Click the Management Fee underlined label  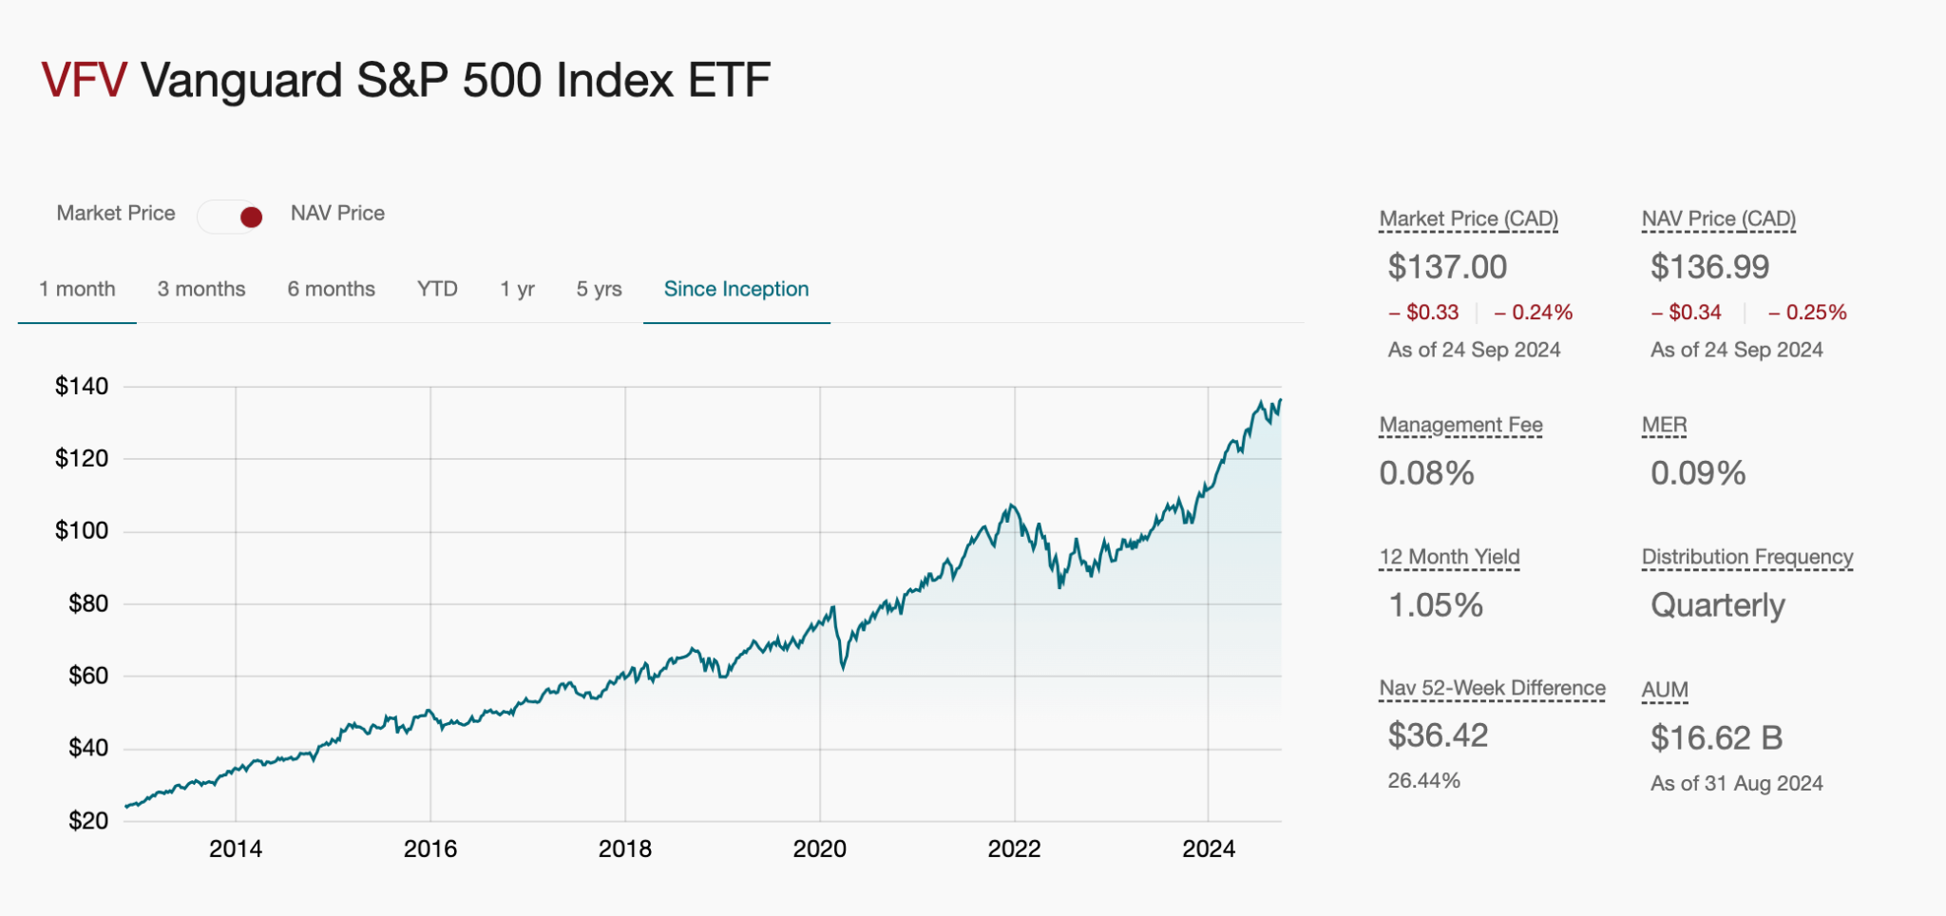click(1460, 425)
